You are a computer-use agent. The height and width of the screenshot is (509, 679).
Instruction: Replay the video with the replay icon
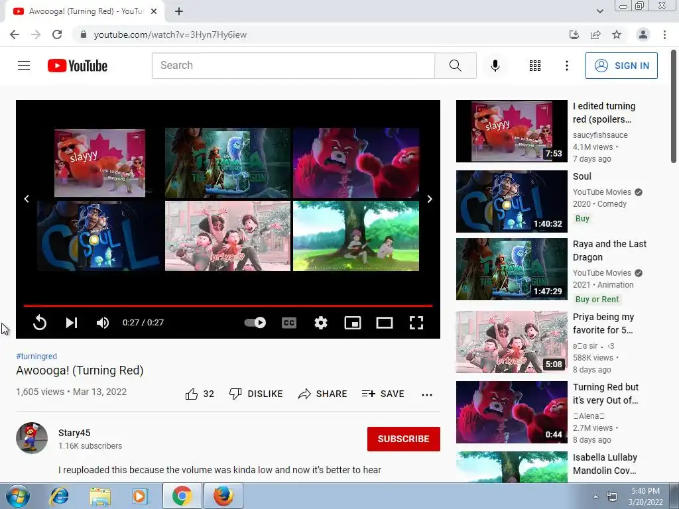39,323
